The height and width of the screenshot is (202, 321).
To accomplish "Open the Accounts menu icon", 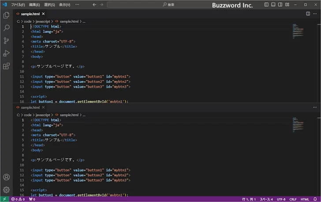I will coord(6,177).
